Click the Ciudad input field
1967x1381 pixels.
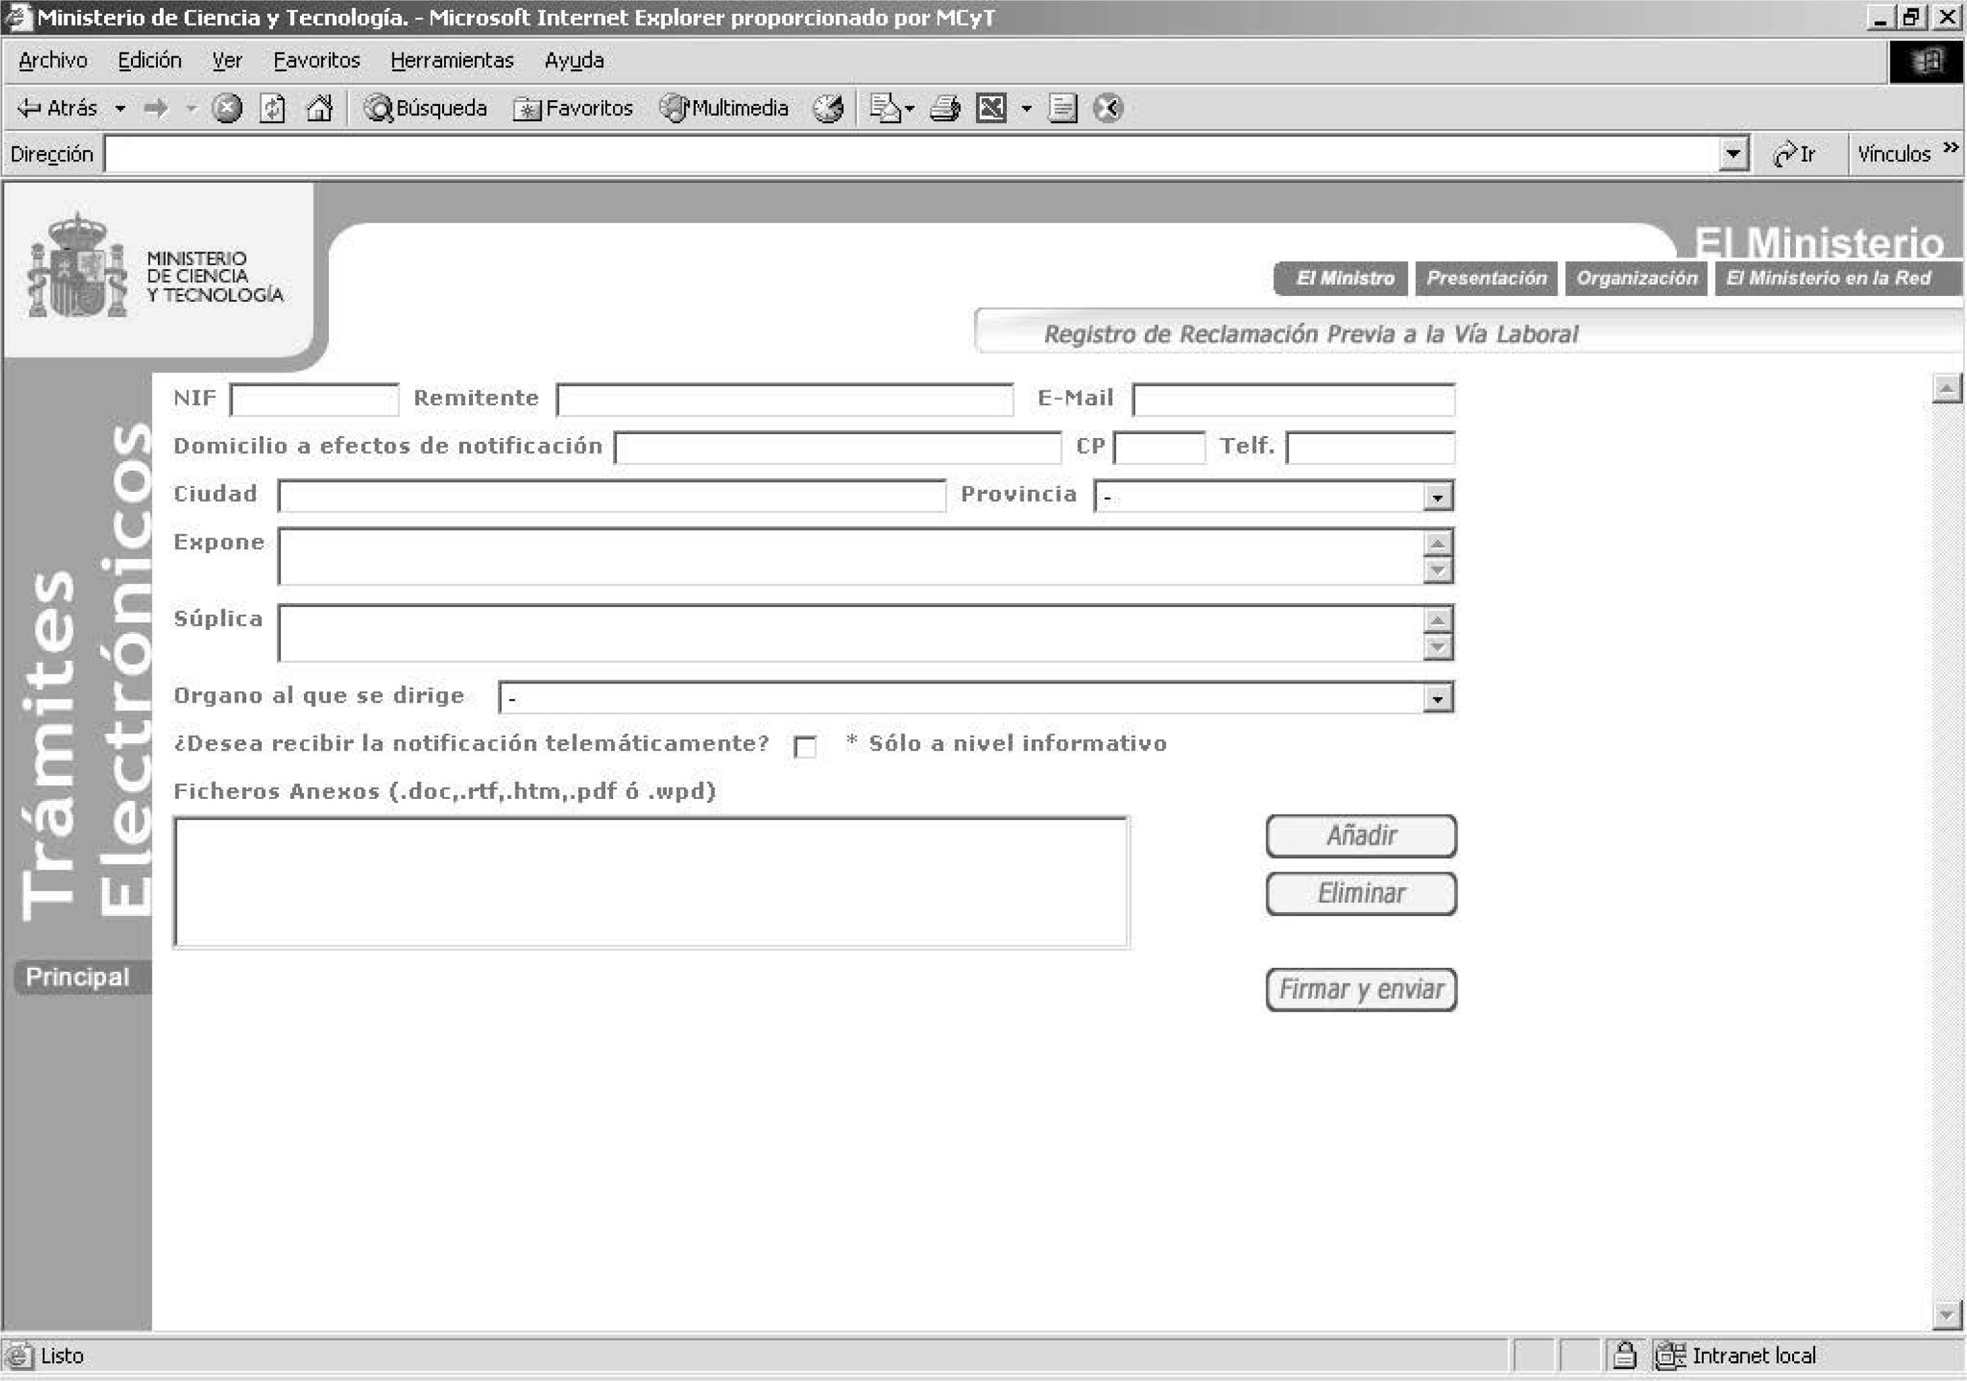(x=612, y=496)
